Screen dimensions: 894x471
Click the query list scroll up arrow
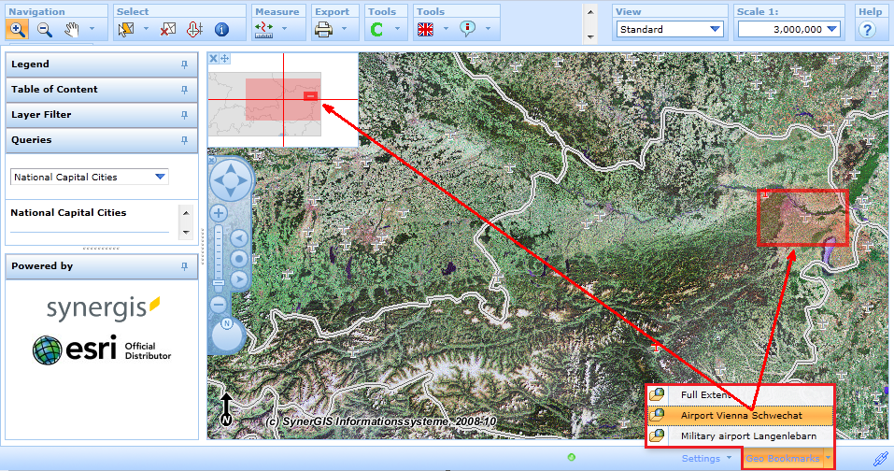coord(186,213)
